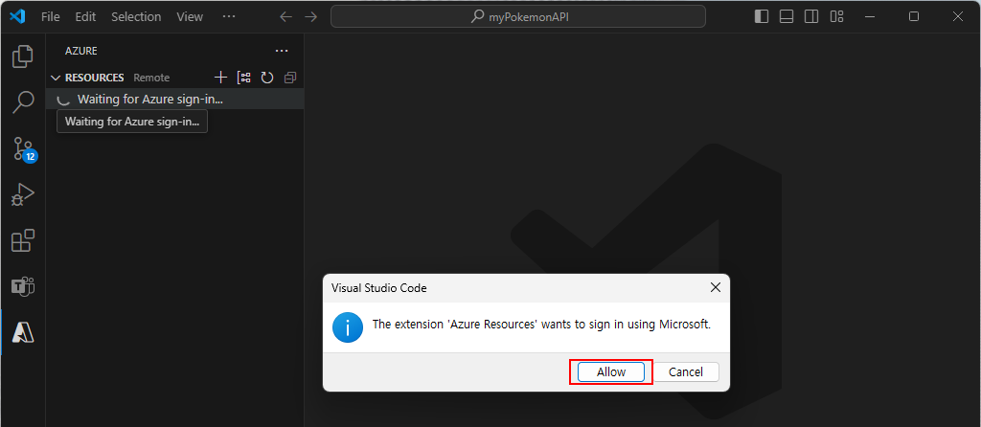Click the Visual Studio Code dialog title
The width and height of the screenshot is (981, 427).
coord(379,288)
